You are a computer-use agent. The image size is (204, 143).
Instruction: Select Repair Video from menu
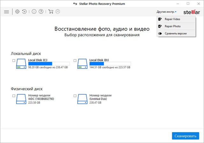click(x=176, y=19)
